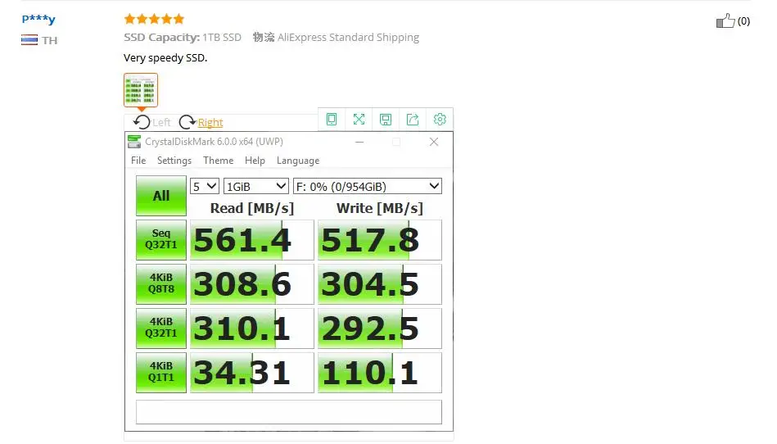Open the Language menu
The width and height of the screenshot is (777, 444).
tap(298, 161)
